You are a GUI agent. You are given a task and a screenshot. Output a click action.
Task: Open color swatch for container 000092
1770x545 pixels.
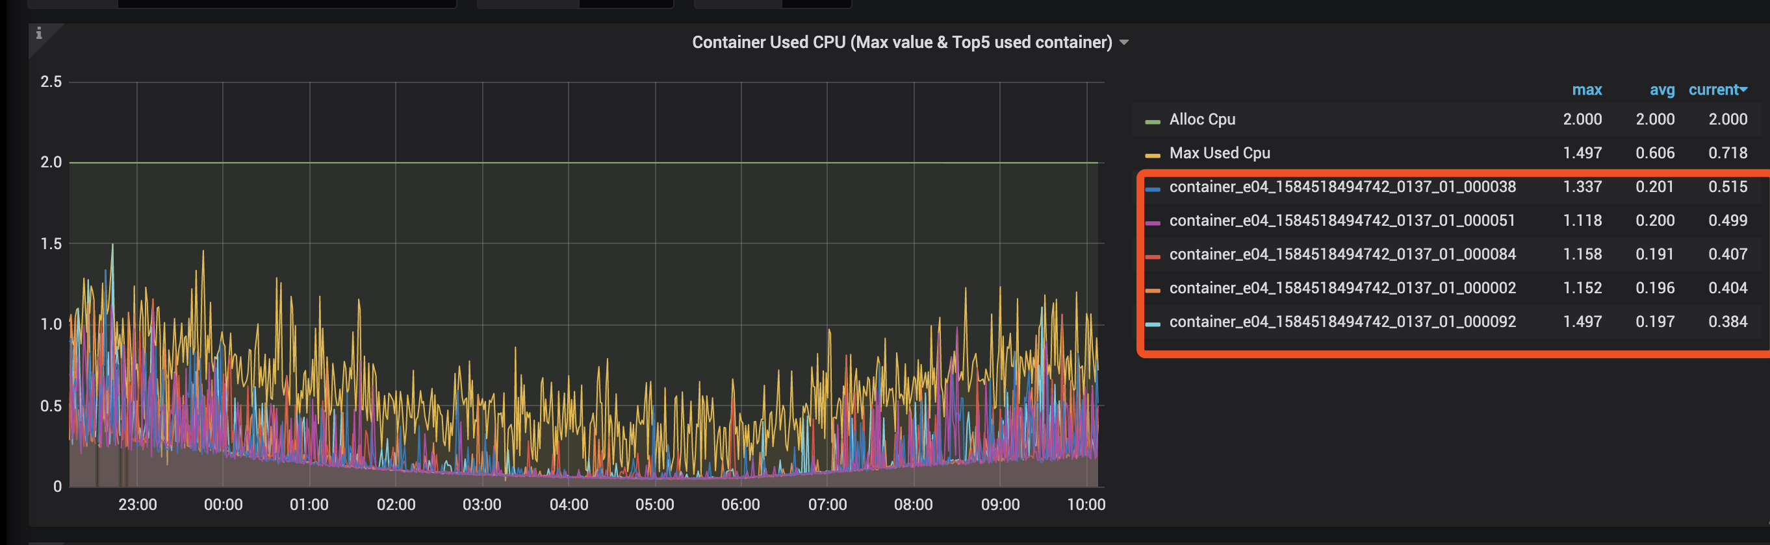[x=1152, y=323]
